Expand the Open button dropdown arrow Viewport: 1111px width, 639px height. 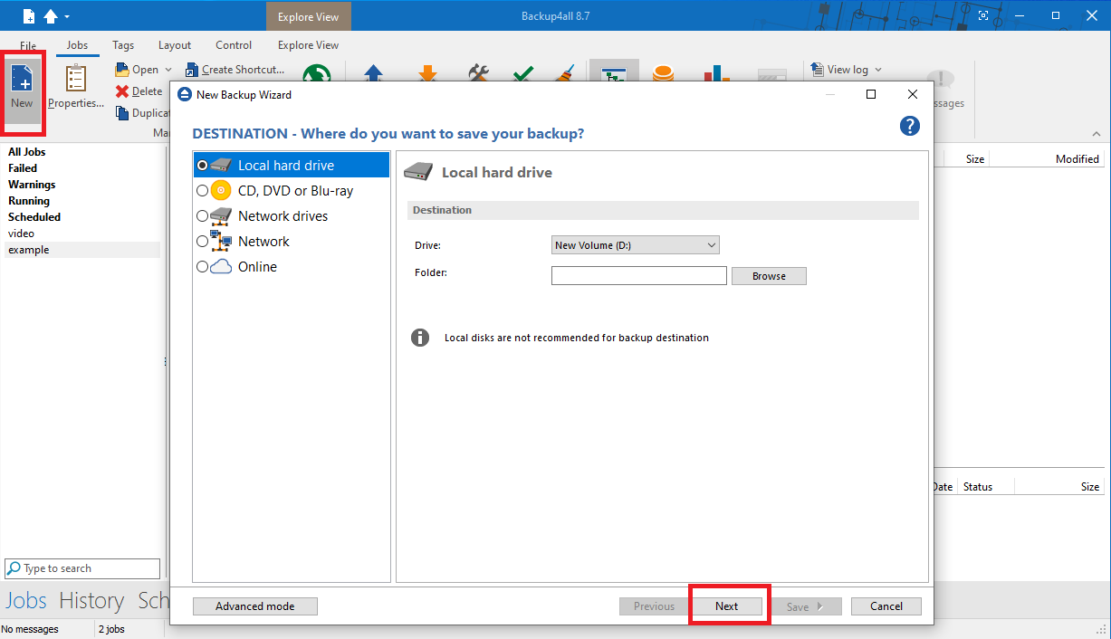click(168, 70)
